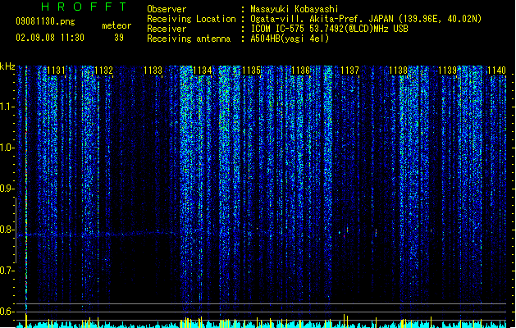Click the Receiving Location value Ogata-vill. Akita-Pref.
Viewport: 516px width, 328px height.
point(307,19)
